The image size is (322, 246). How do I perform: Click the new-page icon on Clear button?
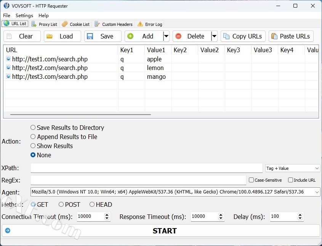tap(9, 36)
